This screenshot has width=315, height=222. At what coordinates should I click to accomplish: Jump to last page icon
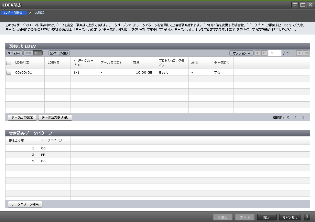[x=306, y=53]
